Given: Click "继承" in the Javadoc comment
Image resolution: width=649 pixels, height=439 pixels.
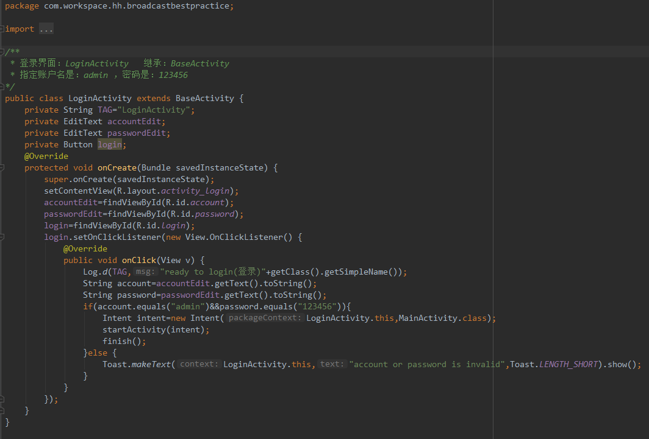Looking at the screenshot, I should tap(152, 63).
